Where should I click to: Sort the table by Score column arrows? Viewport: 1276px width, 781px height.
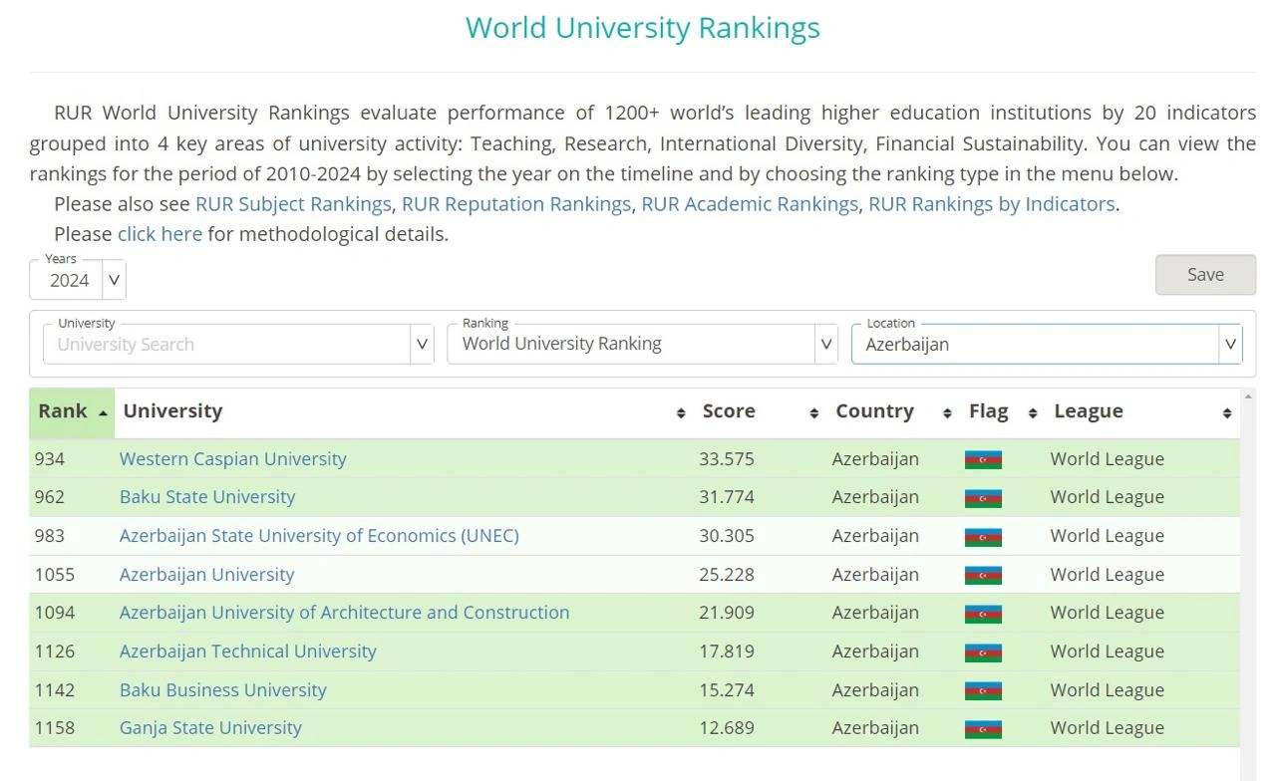point(813,412)
